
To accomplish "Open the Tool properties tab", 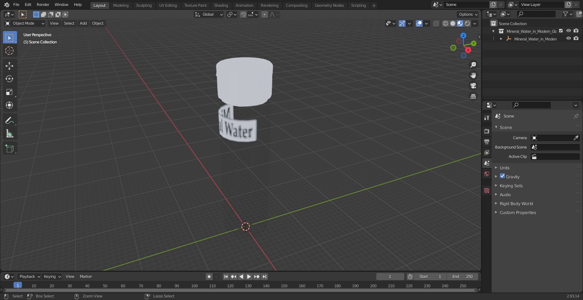I will (487, 118).
